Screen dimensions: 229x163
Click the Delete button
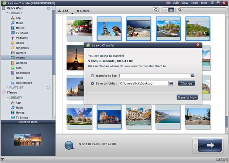(x=83, y=11)
